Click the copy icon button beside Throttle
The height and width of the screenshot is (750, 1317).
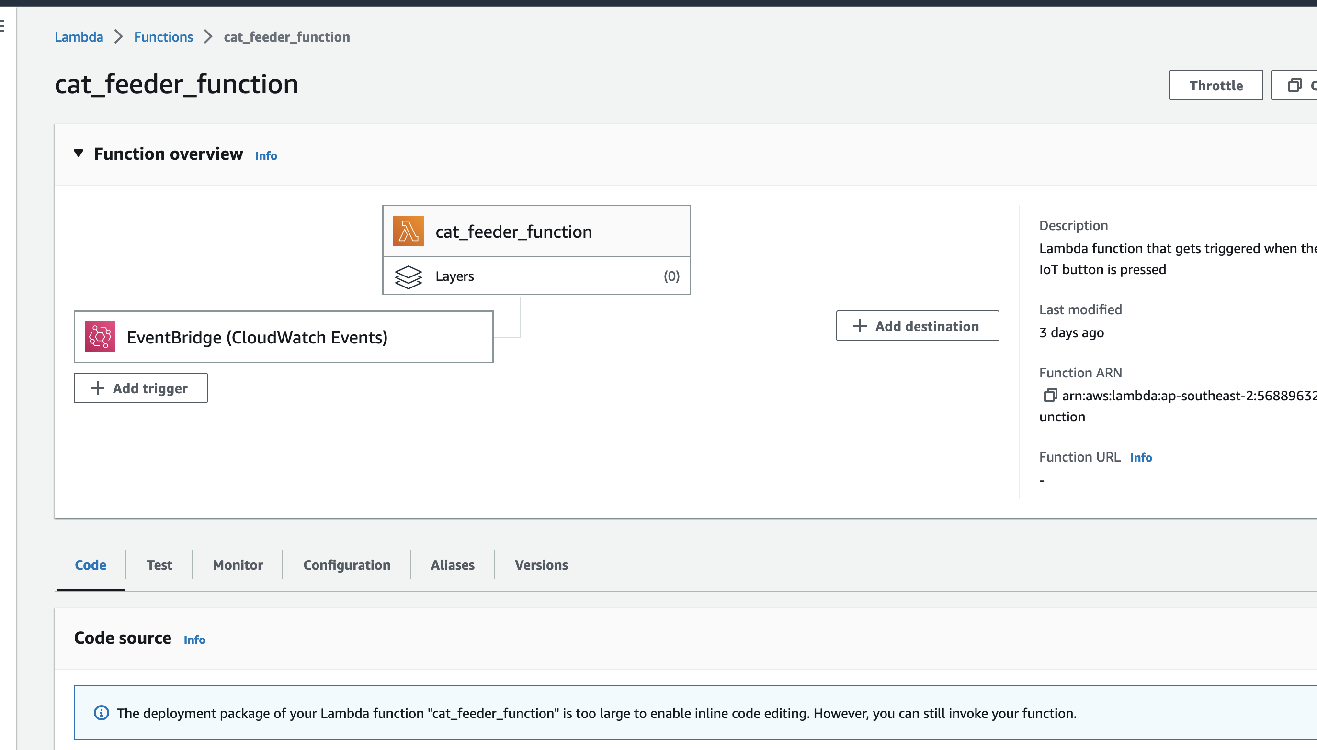[x=1294, y=86]
